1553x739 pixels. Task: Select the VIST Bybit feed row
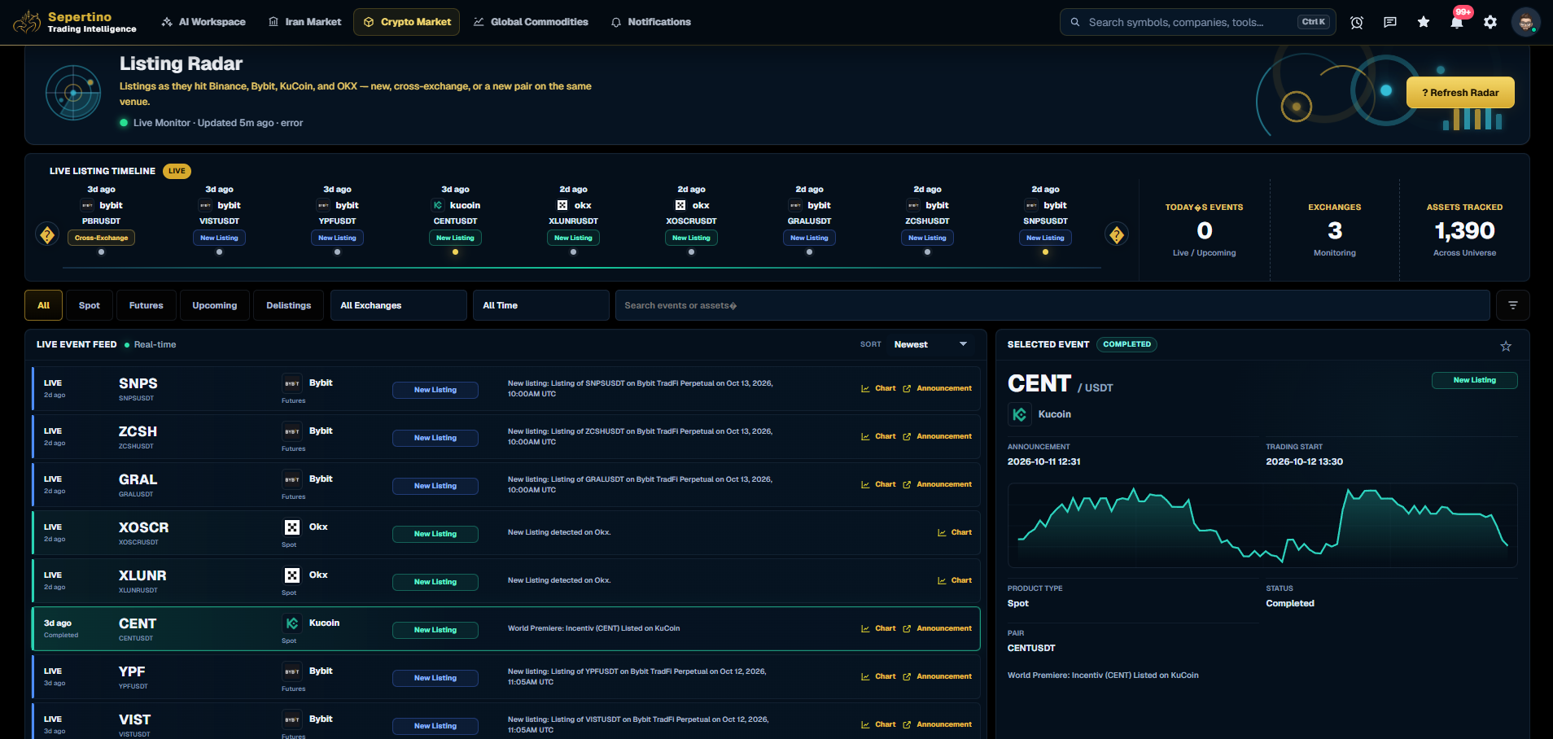[x=506, y=721]
